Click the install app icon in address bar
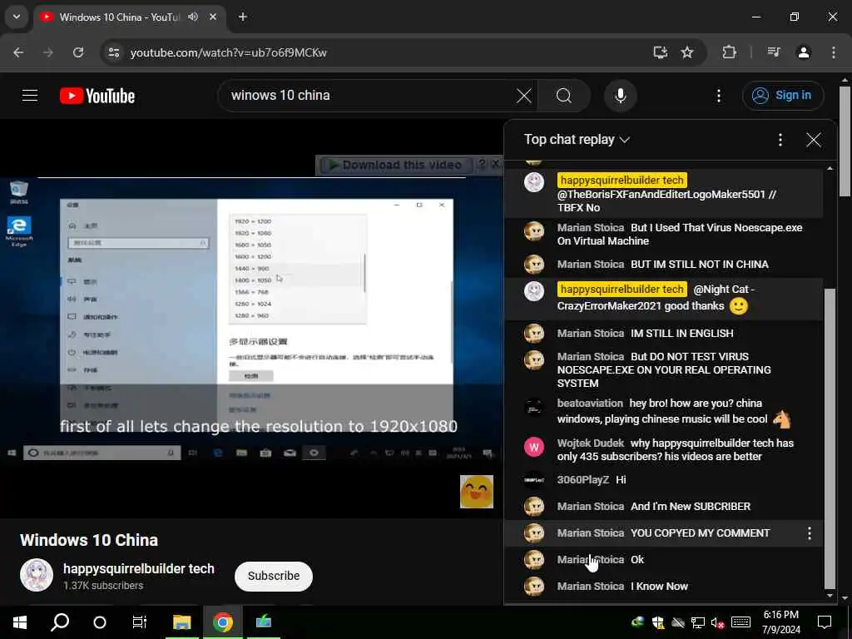 coord(660,52)
